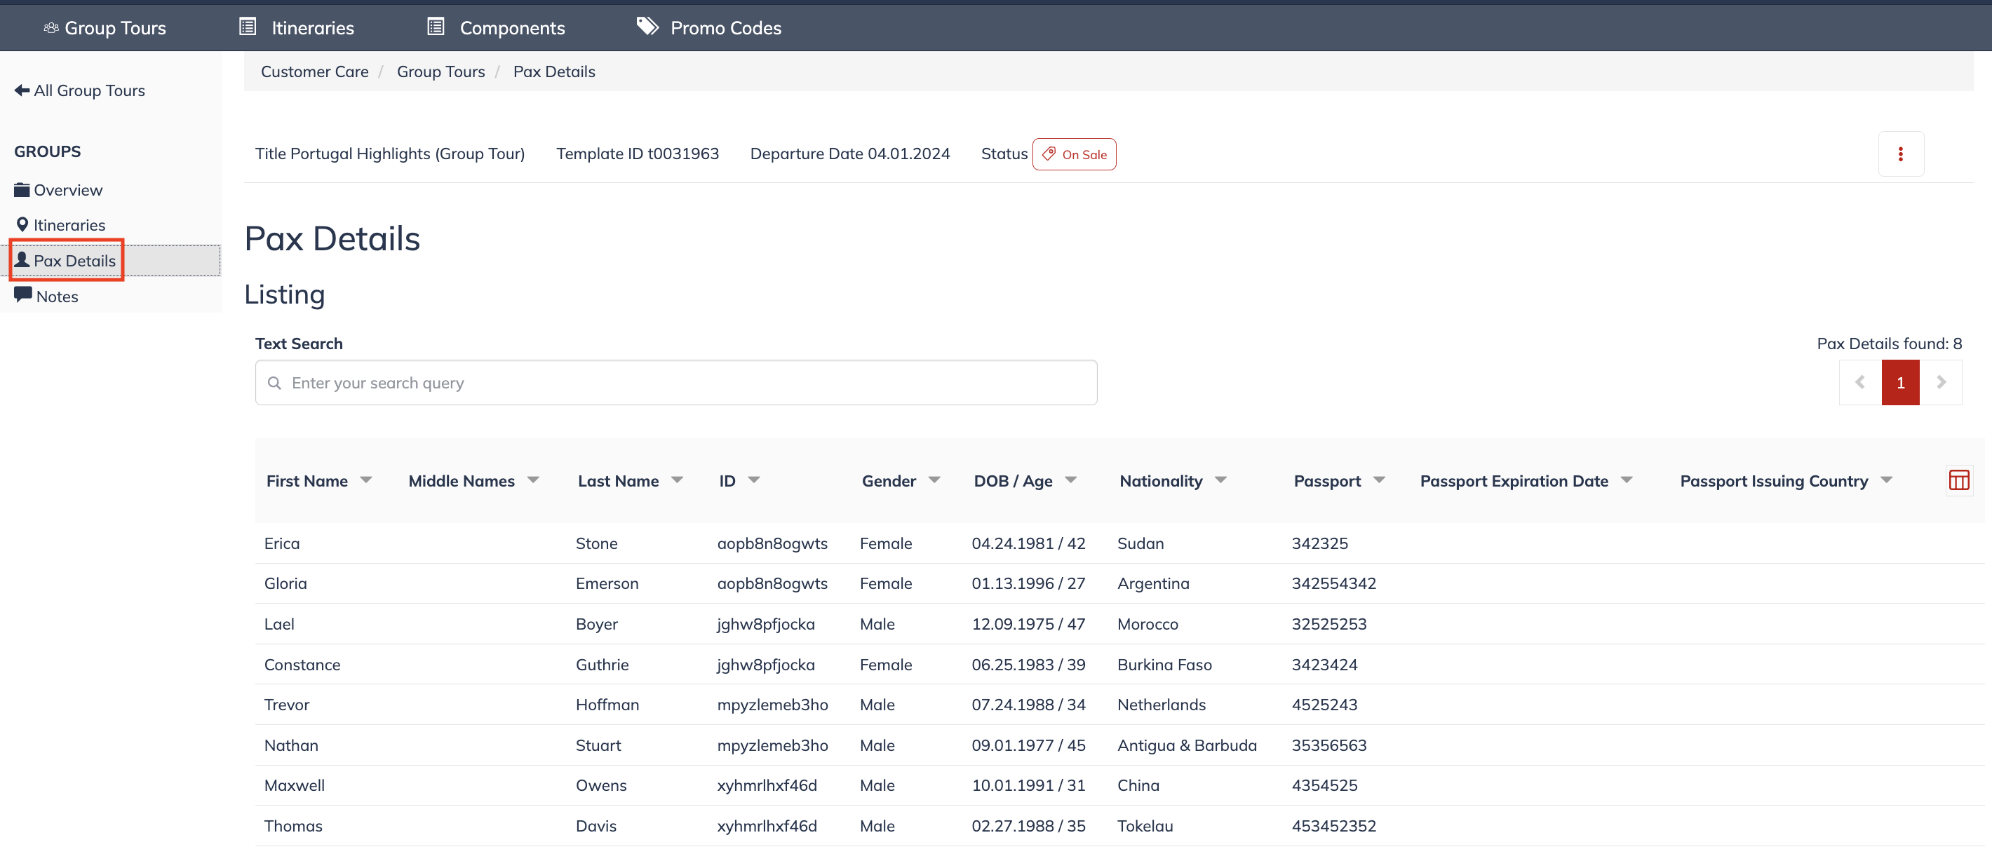Viewport: 1992px width, 868px height.
Task: Open Promo Codes top navigation tab
Action: (708, 28)
